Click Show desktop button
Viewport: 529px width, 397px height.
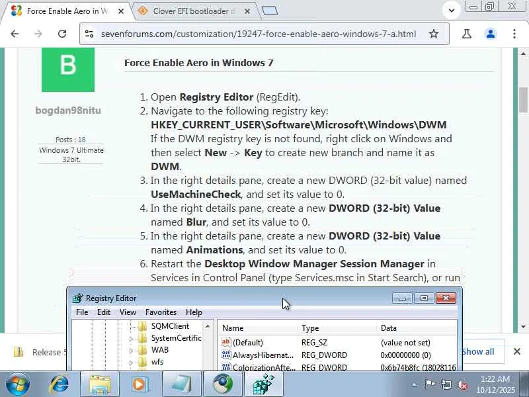[x=524, y=384]
